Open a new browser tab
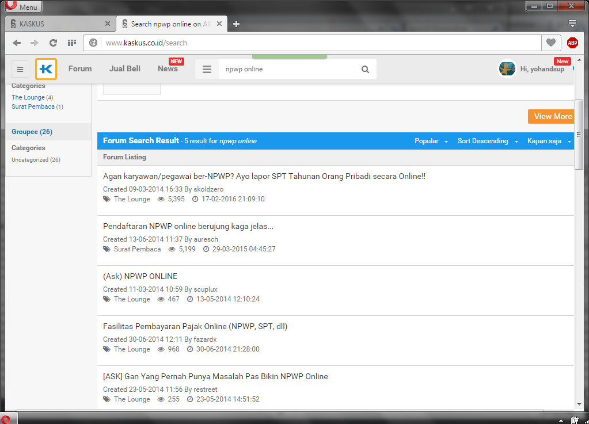This screenshot has width=589, height=424. click(236, 24)
